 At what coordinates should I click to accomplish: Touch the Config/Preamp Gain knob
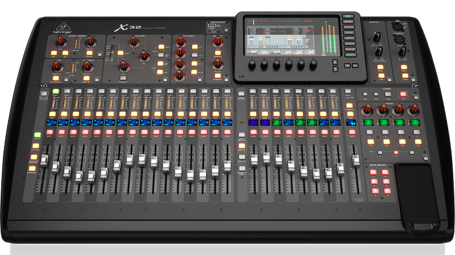point(61,42)
